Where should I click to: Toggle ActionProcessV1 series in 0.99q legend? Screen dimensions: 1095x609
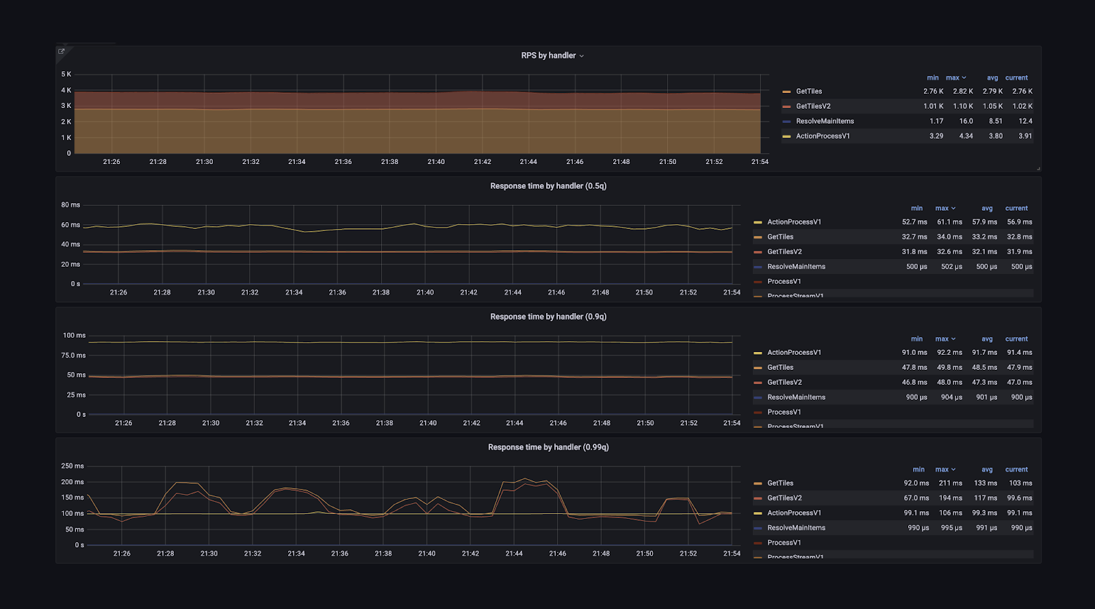click(x=794, y=513)
